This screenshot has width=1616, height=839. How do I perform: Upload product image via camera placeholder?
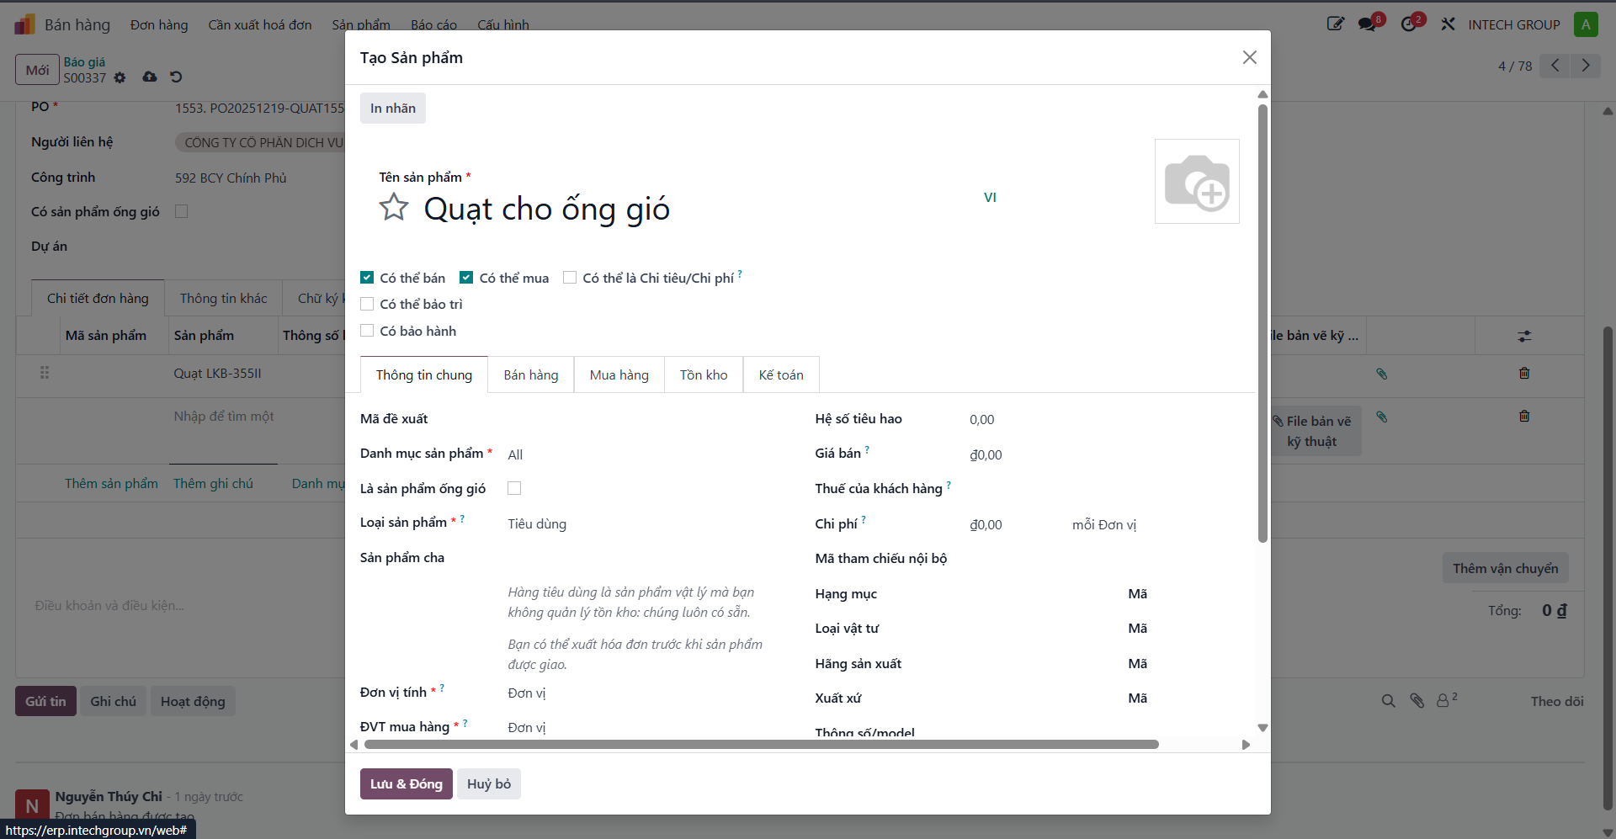pos(1197,182)
